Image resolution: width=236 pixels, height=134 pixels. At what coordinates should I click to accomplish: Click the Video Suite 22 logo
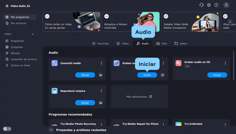tap(7, 6)
